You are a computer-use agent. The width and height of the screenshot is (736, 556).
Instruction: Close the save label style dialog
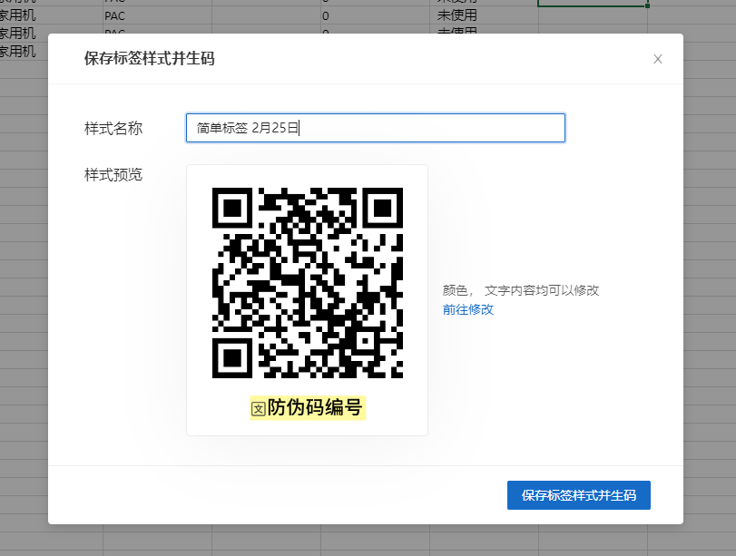click(658, 59)
